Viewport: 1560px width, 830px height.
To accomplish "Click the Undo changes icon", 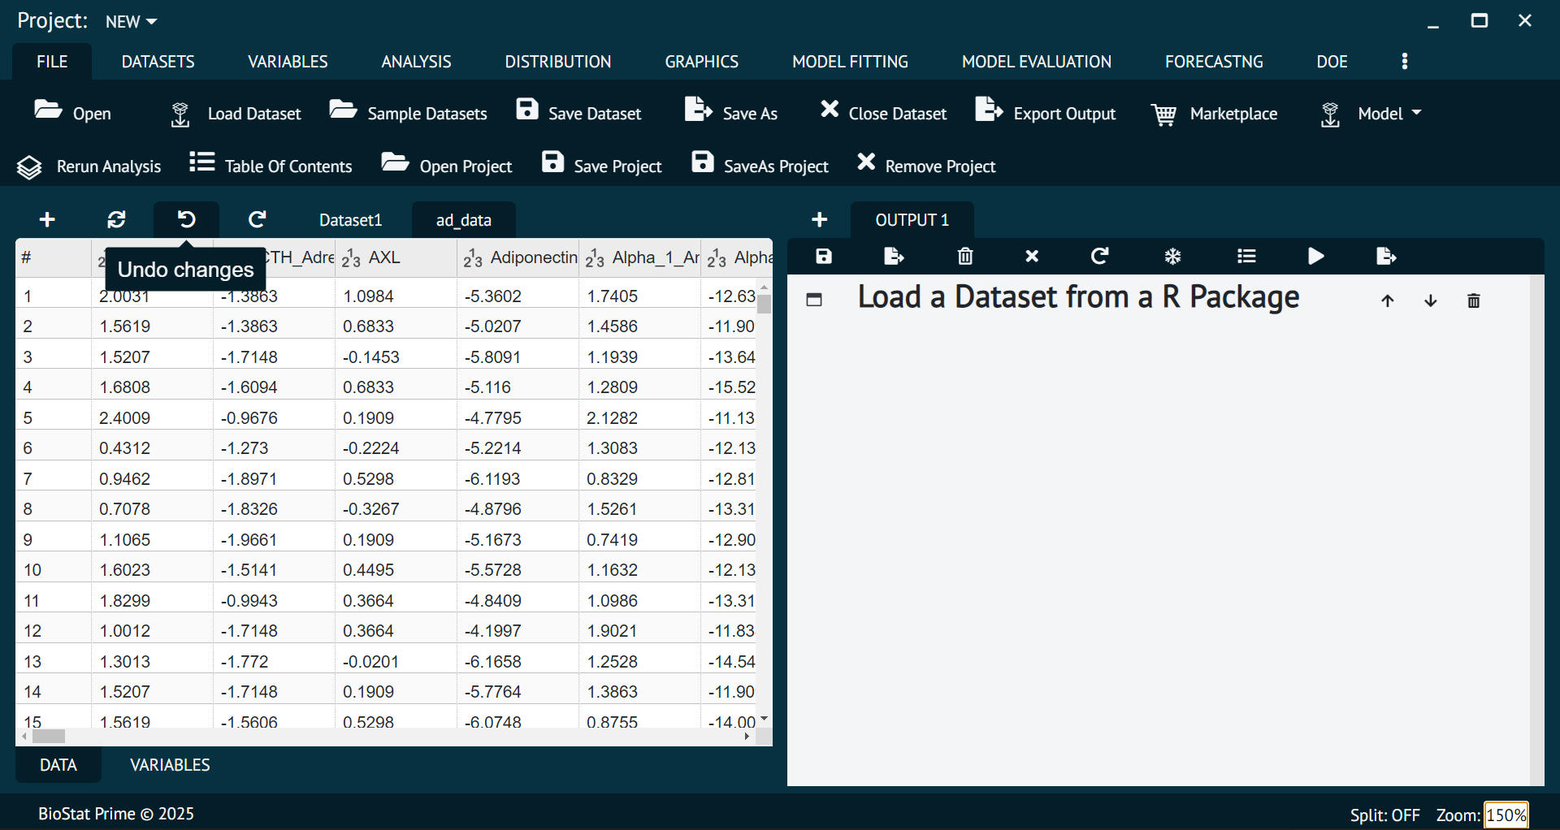I will click(x=186, y=219).
